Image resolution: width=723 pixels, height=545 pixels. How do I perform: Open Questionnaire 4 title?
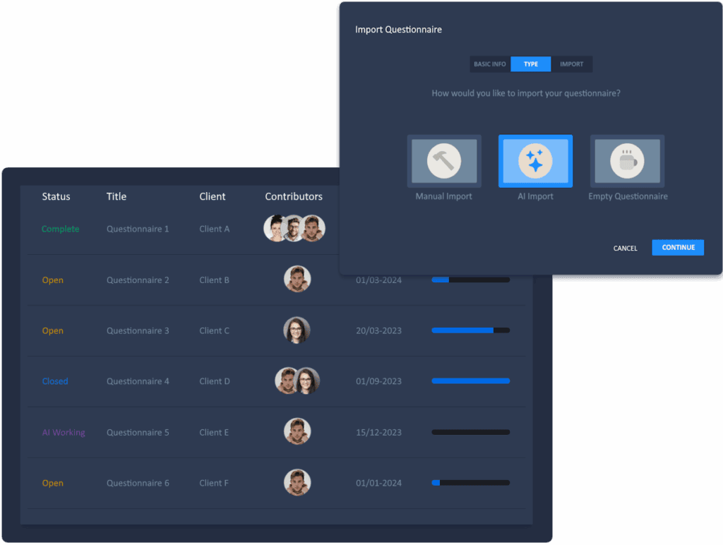(x=138, y=381)
